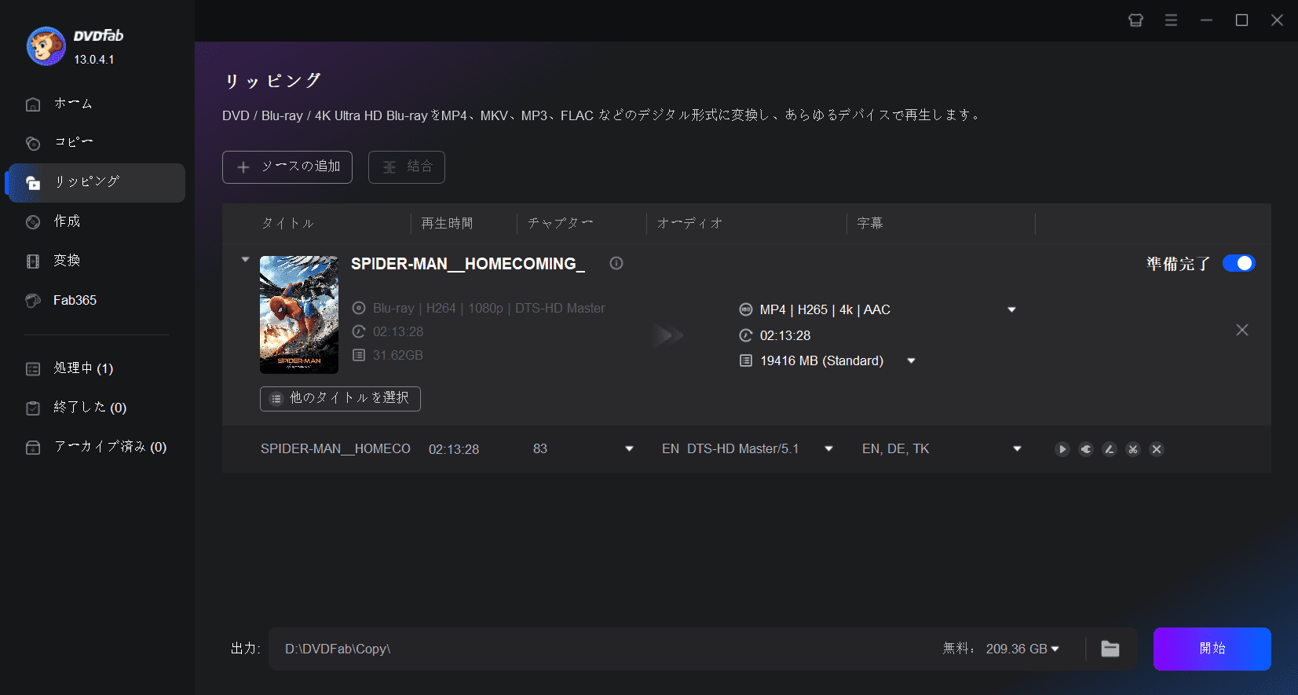Expand the EN DTS-HD Master/5.1 audio dropdown
1298x695 pixels.
(x=828, y=448)
